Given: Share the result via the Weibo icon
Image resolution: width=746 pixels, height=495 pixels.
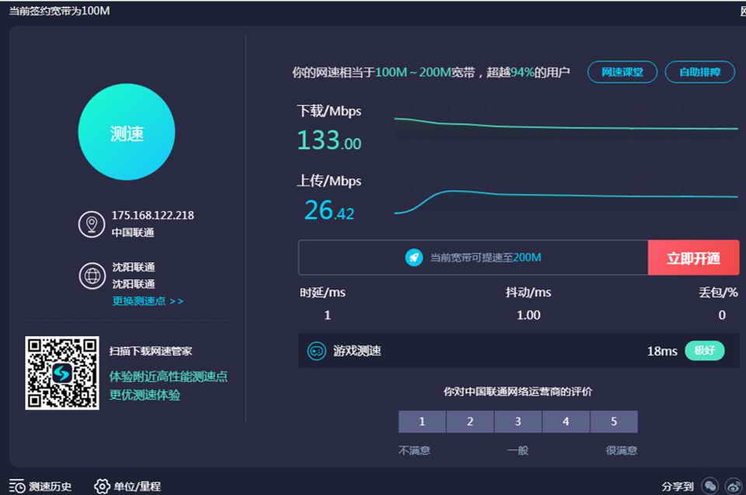Looking at the screenshot, I should point(733,486).
